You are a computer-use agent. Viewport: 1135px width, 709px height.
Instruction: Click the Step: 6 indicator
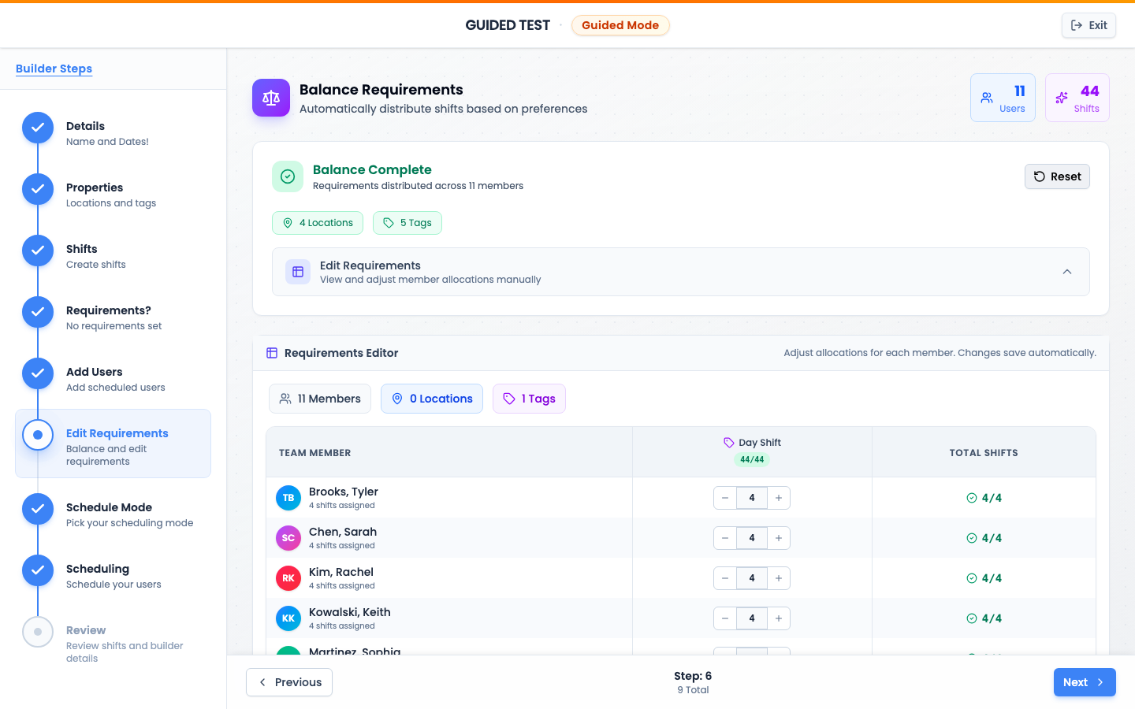coord(693,676)
